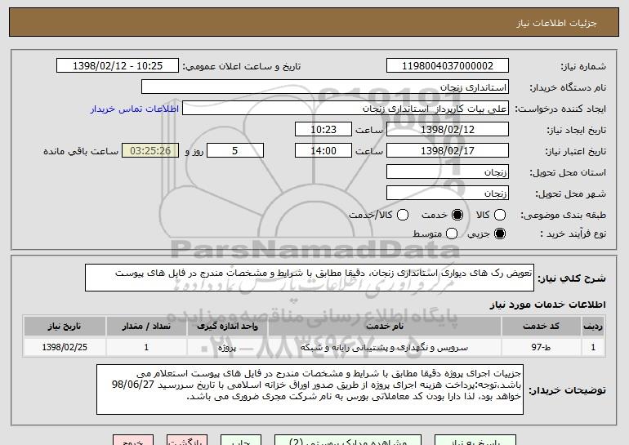629x445 pixels.
Task: Select the خدمت radio button
Action: coord(457,215)
